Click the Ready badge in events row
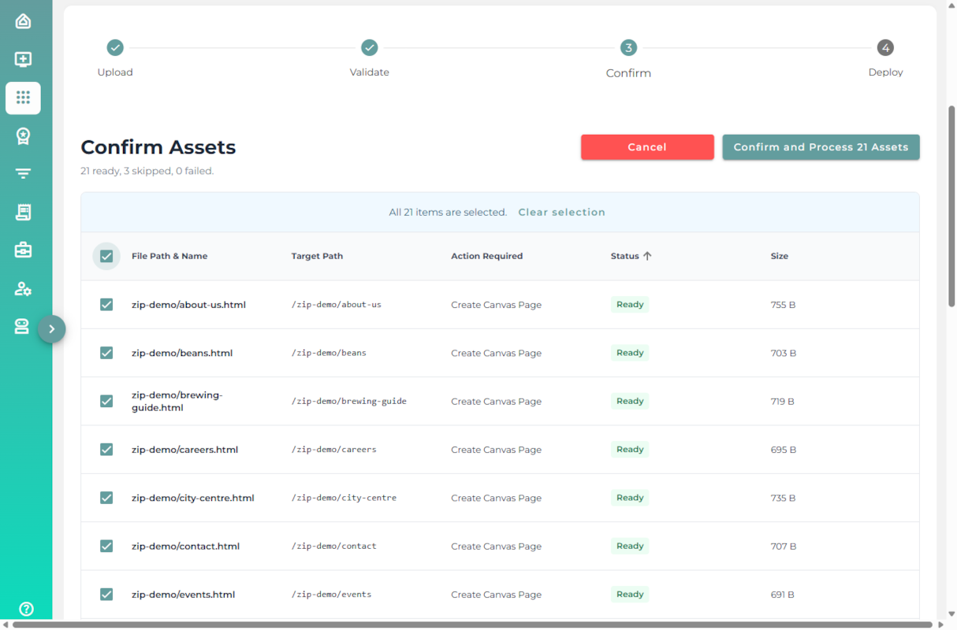The height and width of the screenshot is (630, 957). click(x=630, y=595)
